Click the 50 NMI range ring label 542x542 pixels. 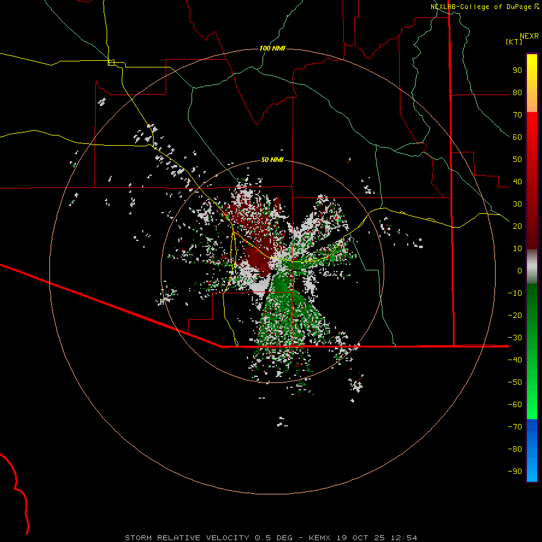[x=272, y=160]
